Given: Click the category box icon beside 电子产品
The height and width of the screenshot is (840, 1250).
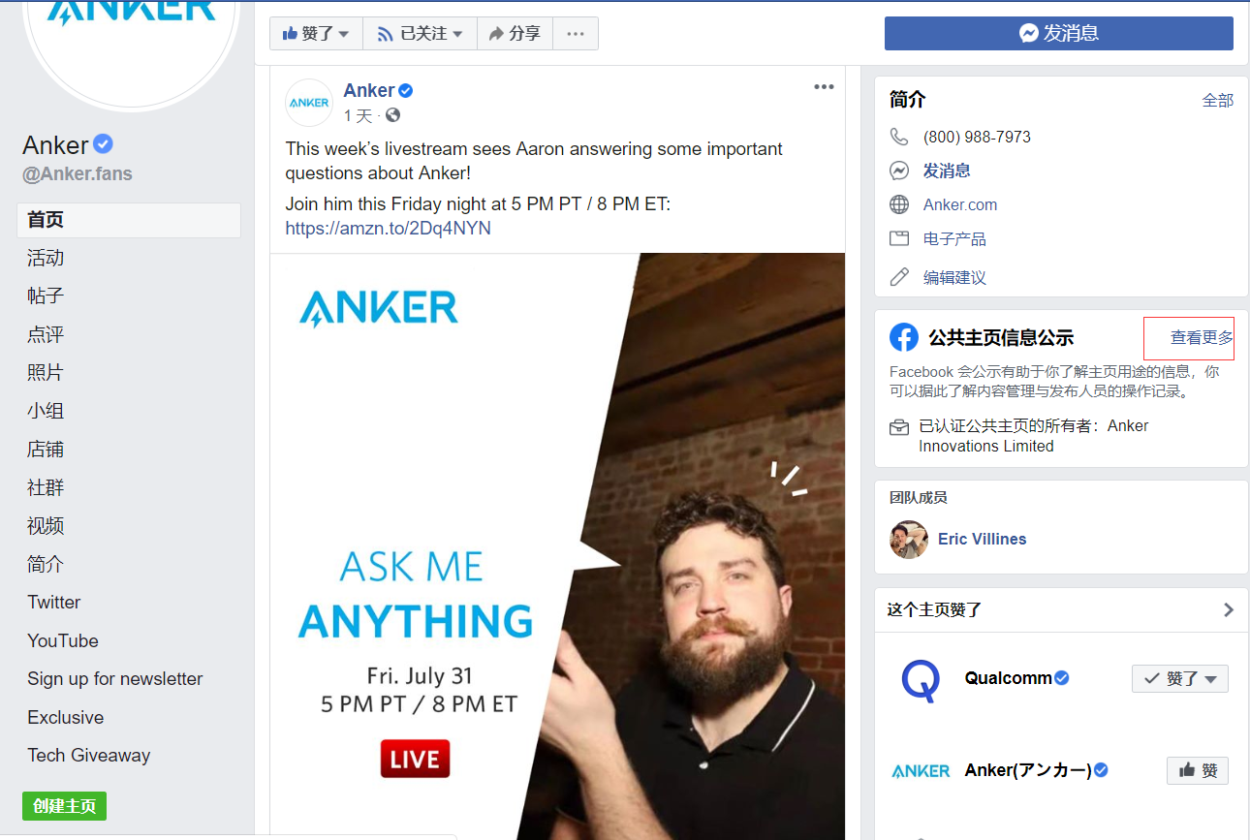Looking at the screenshot, I should point(899,238).
